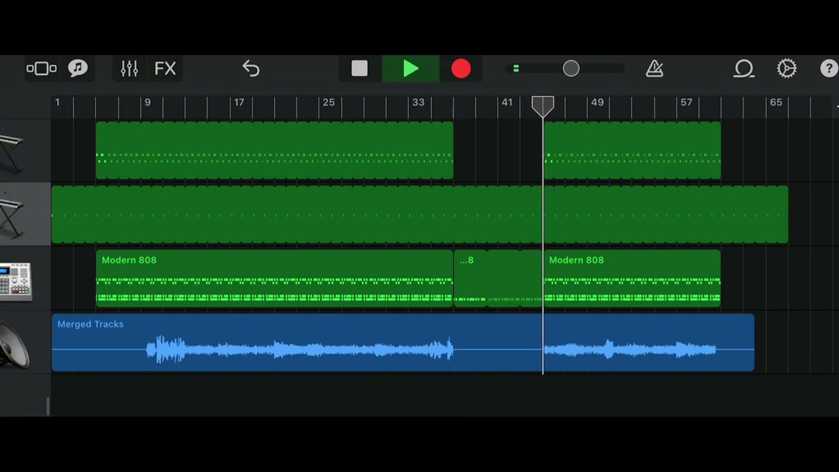Open the loop browser icon

[x=744, y=69]
